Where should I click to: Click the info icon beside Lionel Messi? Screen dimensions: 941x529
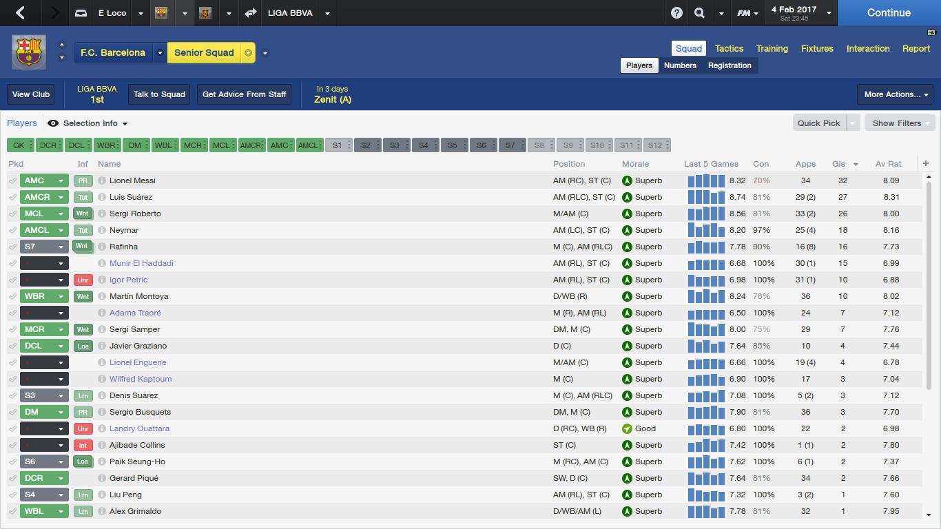(102, 180)
